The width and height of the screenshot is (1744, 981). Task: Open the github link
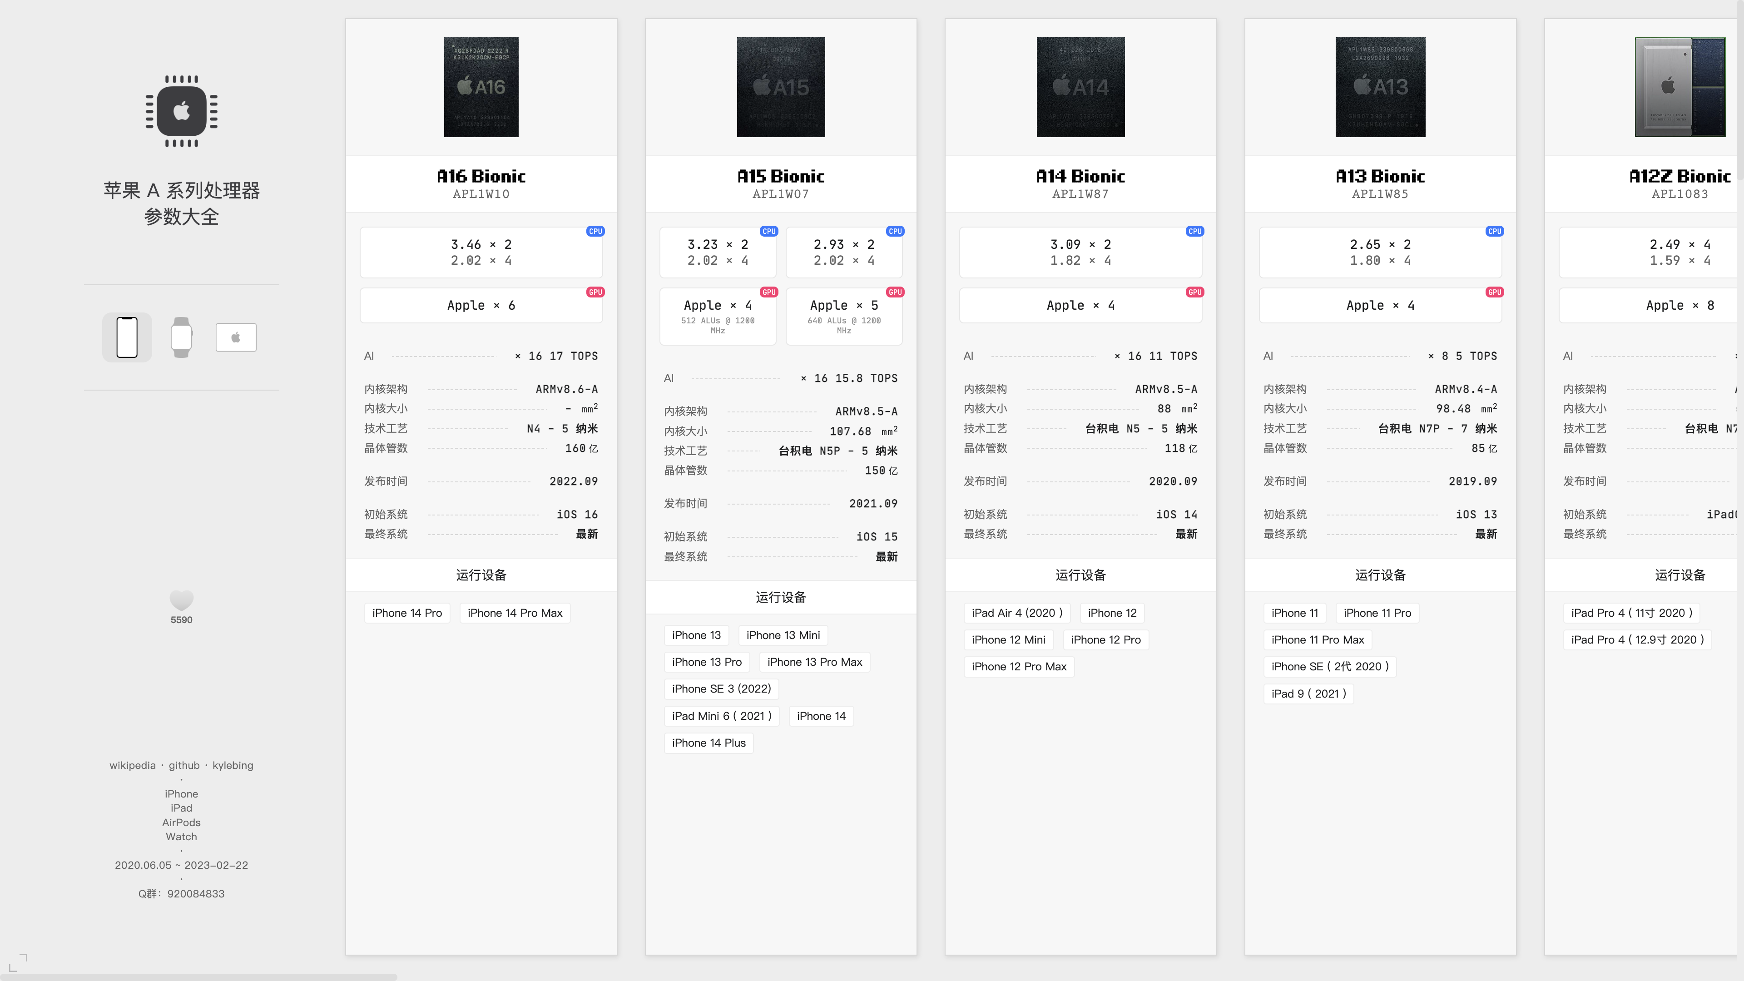184,765
